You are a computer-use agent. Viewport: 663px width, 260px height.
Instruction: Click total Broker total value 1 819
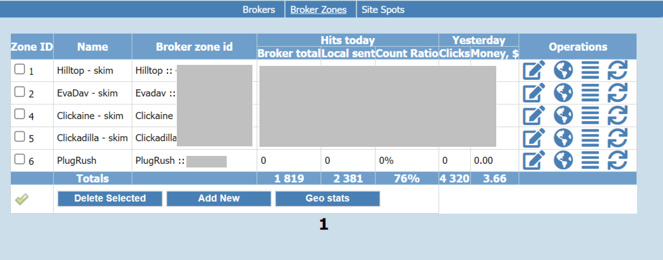click(x=289, y=179)
